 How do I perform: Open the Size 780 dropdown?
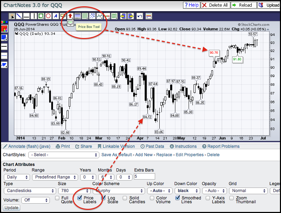[75, 191]
